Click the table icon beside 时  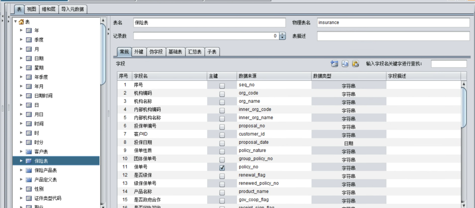click(x=29, y=133)
